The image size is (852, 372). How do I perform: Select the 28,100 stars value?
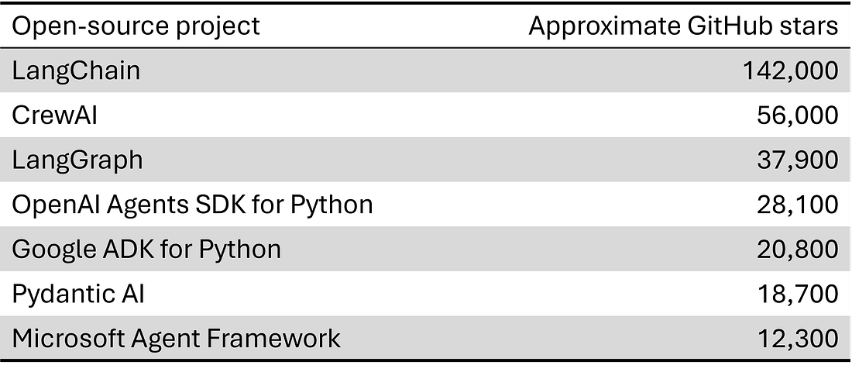pos(798,205)
